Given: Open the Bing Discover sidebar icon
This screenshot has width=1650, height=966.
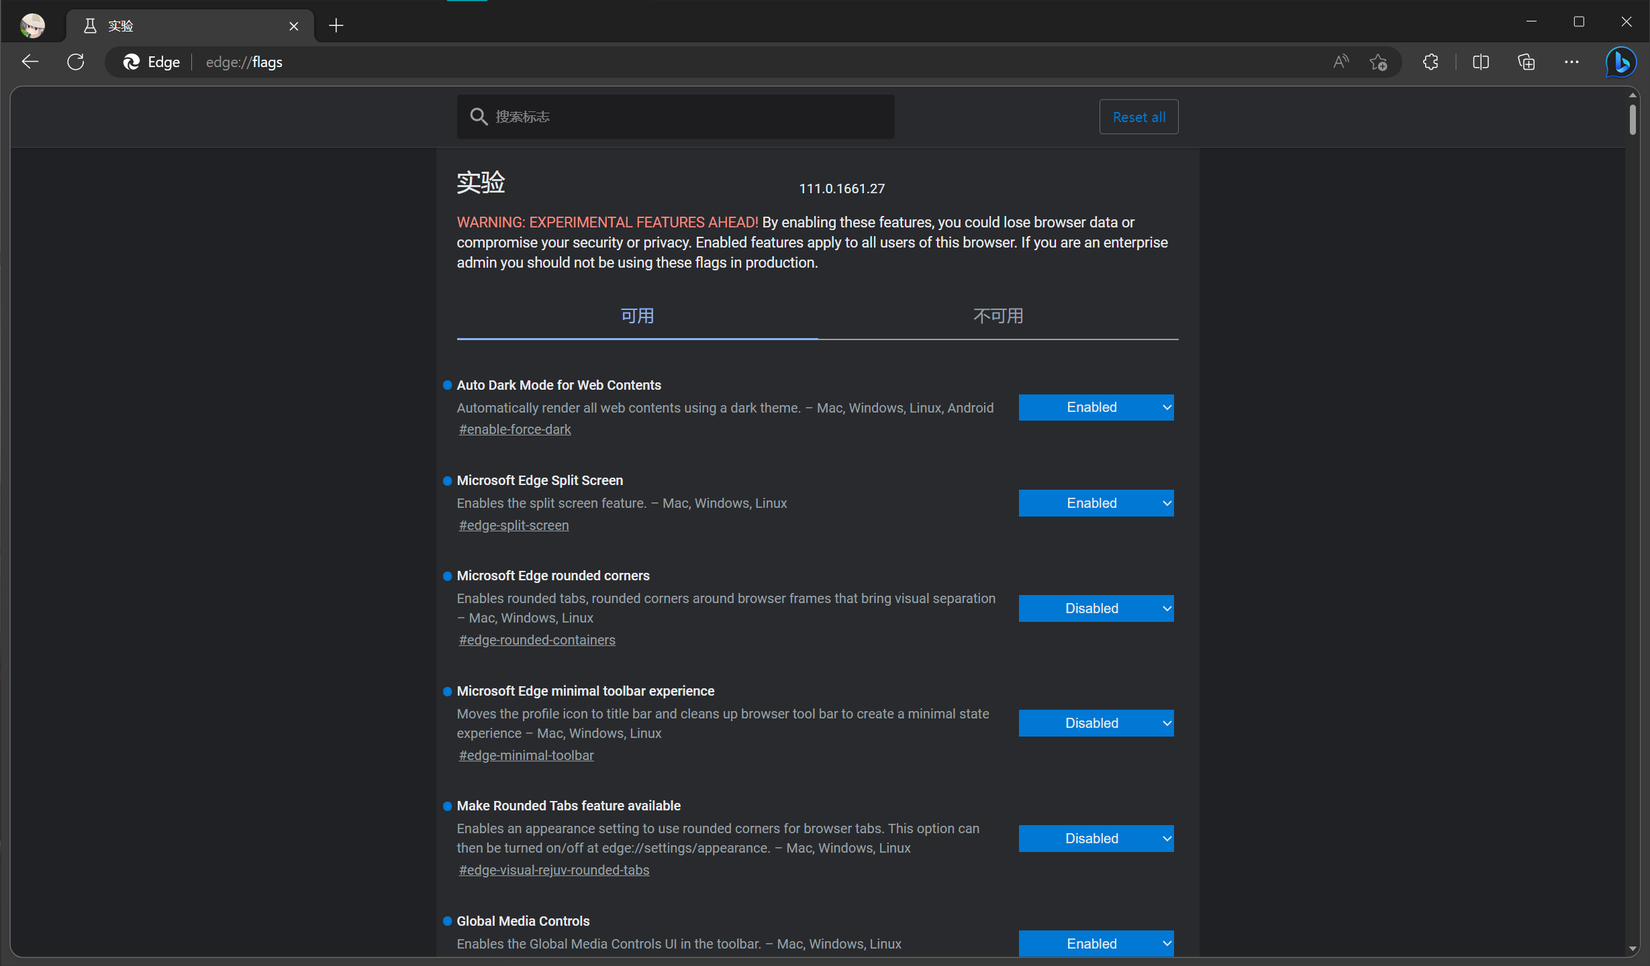Looking at the screenshot, I should pos(1622,62).
